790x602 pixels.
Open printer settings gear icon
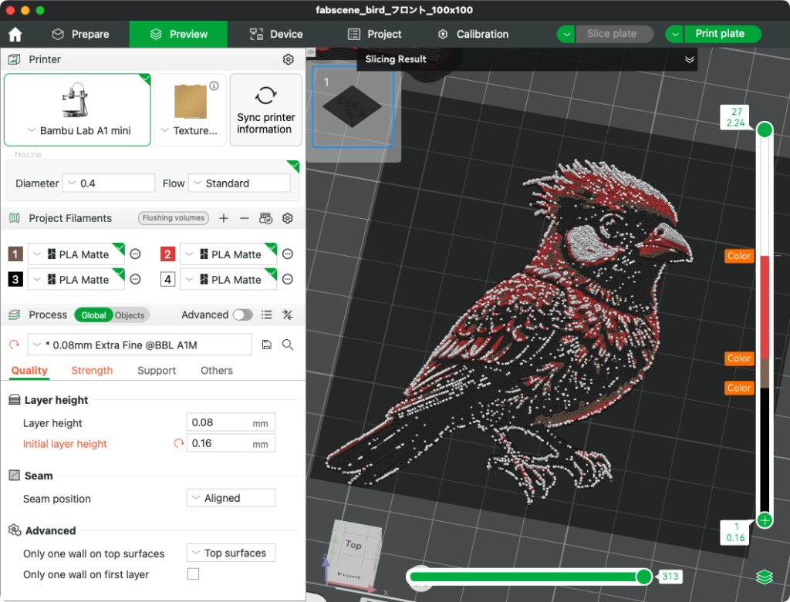[289, 59]
